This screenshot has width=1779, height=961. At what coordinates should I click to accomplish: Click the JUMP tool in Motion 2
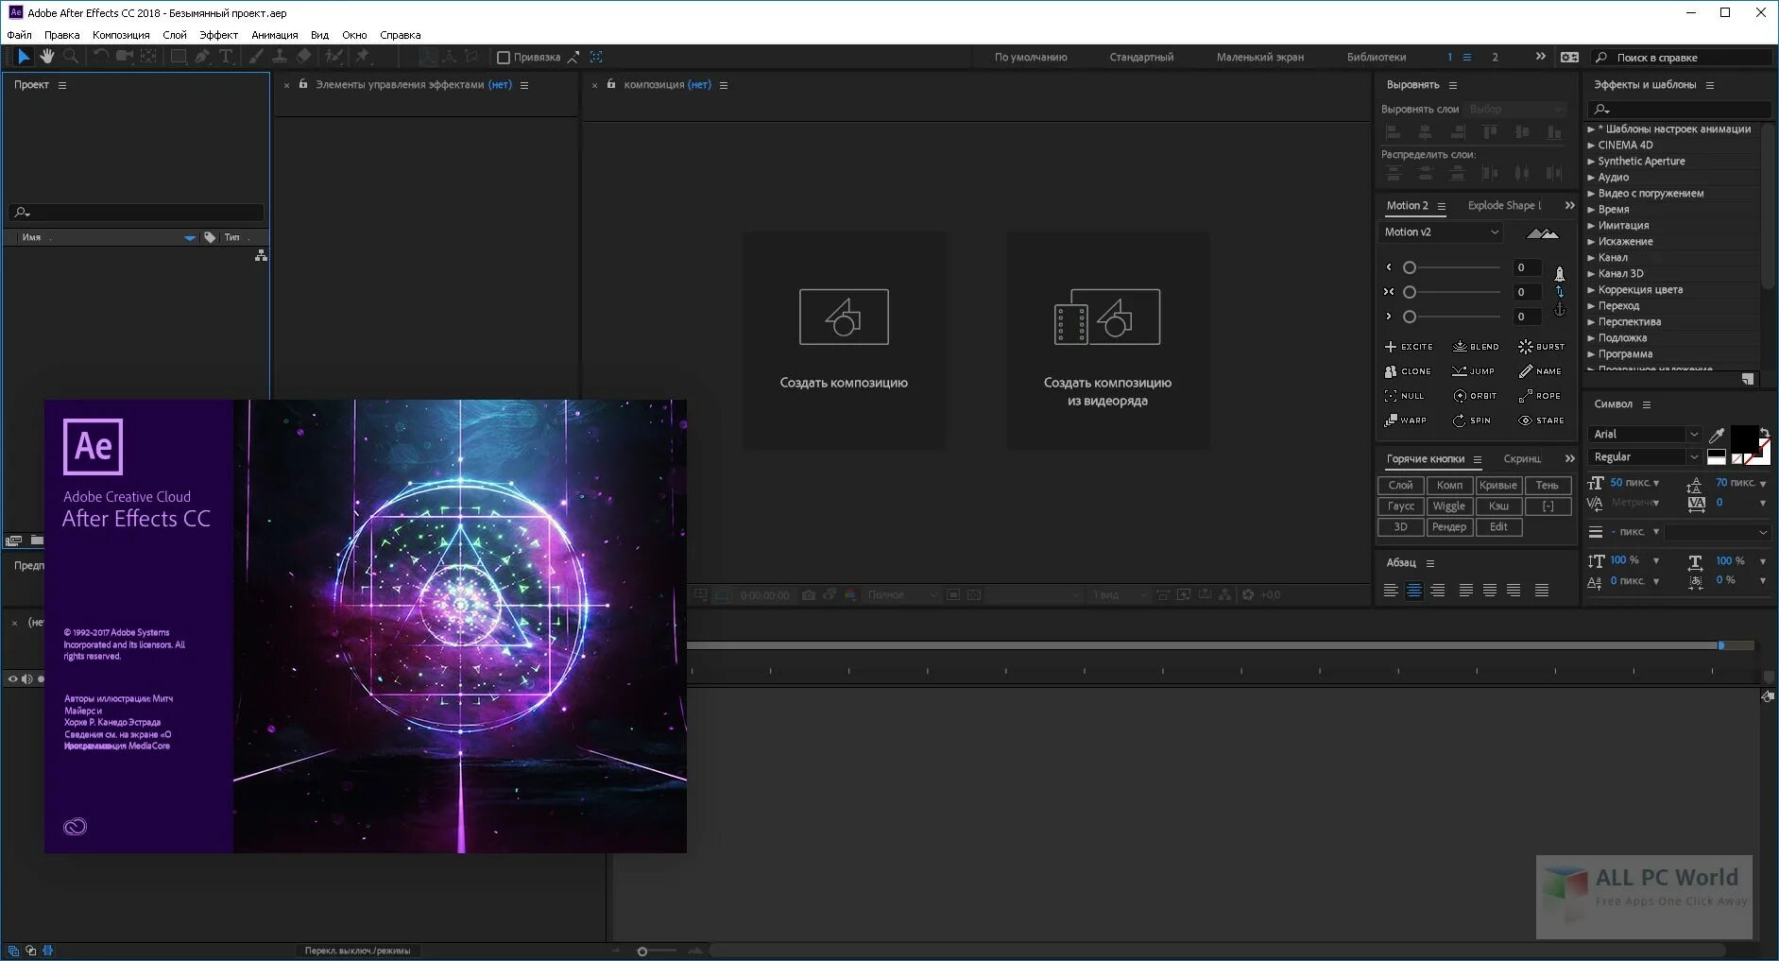[1474, 371]
